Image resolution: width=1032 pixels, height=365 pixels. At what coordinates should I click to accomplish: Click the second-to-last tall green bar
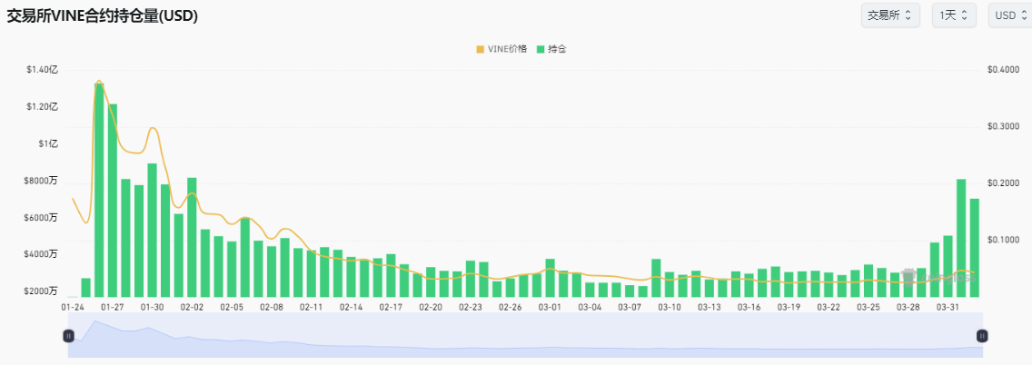click(x=961, y=238)
